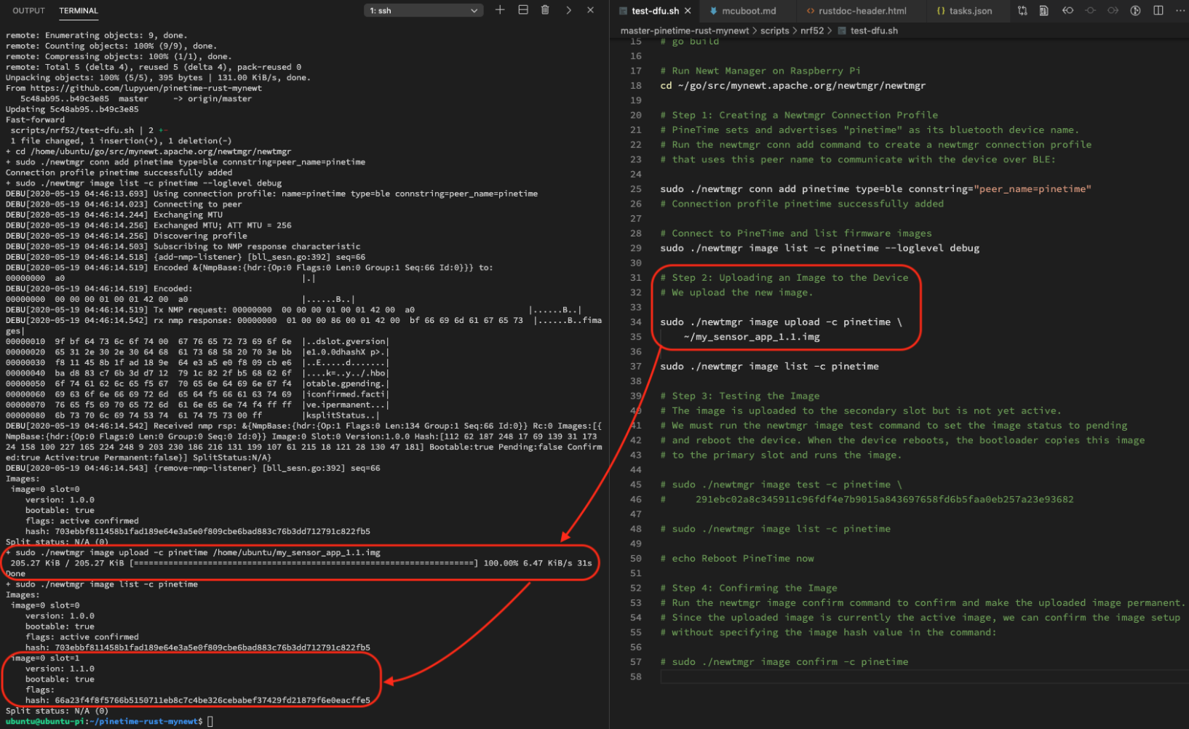Viewport: 1189px width, 729px height.
Task: Click the open preview icon in editor toolbar
Action: pos(1044,11)
